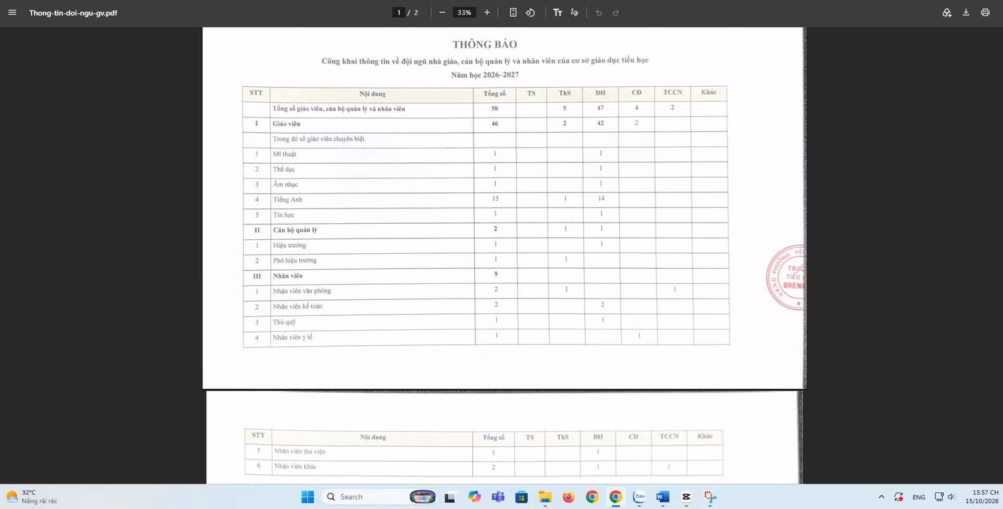Open Word from the taskbar
Screen dimensions: 1003x509
click(663, 497)
